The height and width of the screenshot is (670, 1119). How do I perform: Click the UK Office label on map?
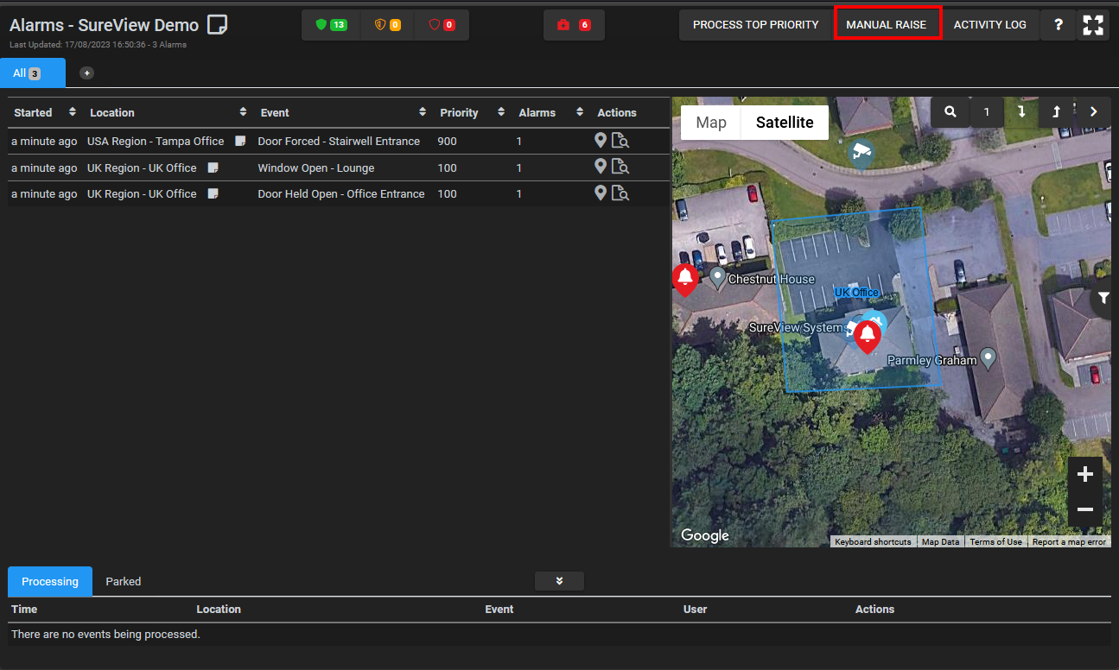856,293
